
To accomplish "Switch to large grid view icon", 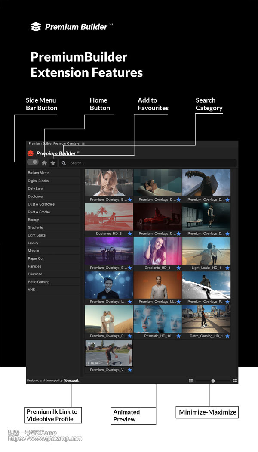I will coord(235,381).
